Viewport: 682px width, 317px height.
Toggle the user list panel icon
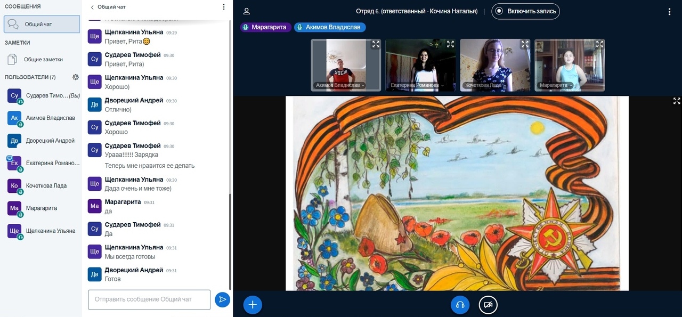point(246,11)
